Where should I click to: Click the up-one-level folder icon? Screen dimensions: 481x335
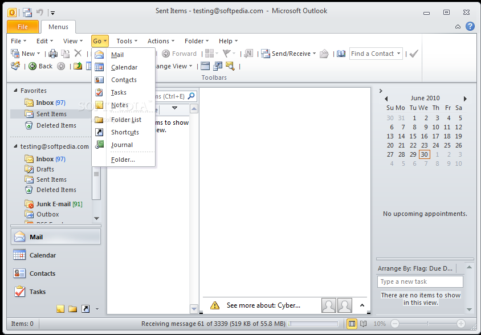(78, 66)
